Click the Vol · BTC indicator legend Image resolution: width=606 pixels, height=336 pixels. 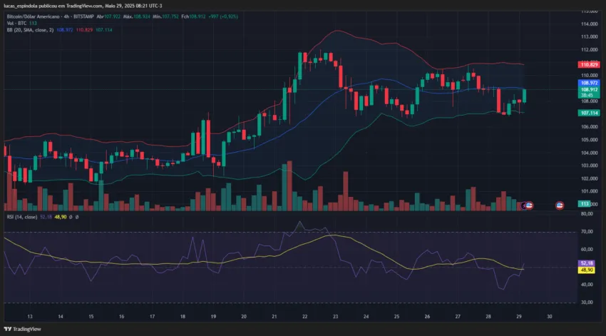[16, 24]
